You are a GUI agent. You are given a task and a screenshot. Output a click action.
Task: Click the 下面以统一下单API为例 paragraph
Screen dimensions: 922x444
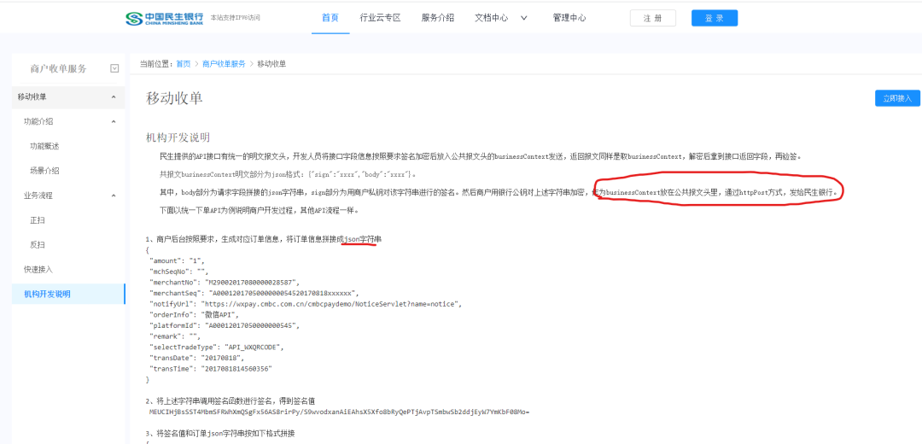pos(258,210)
